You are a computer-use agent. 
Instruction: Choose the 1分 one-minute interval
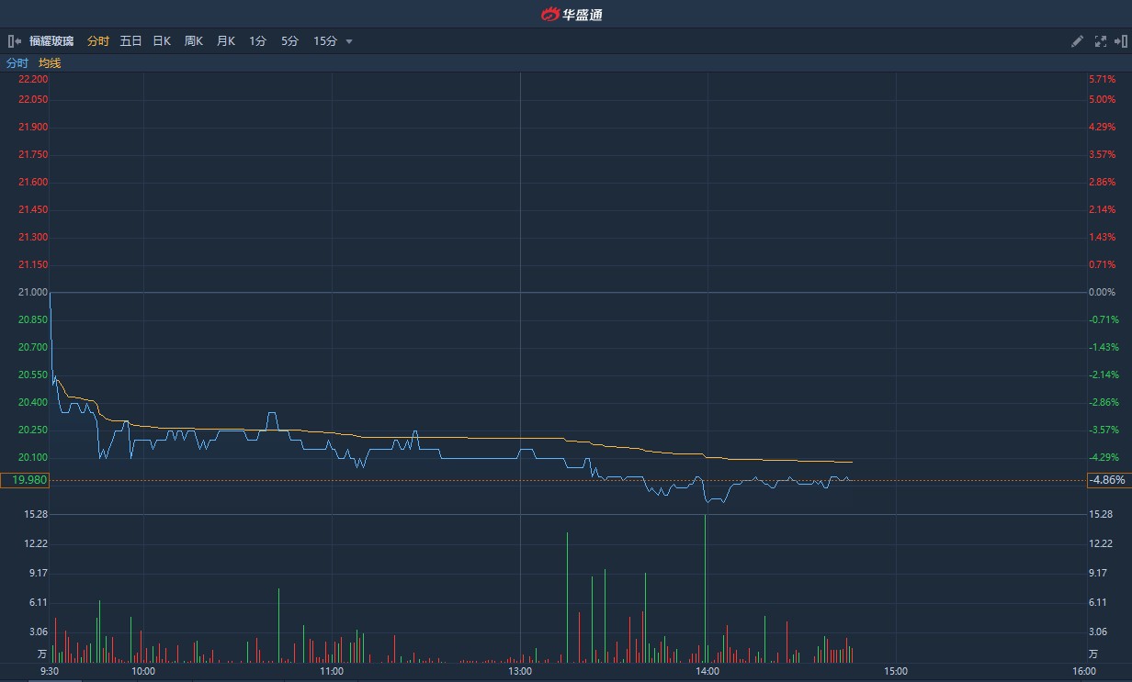tap(257, 41)
